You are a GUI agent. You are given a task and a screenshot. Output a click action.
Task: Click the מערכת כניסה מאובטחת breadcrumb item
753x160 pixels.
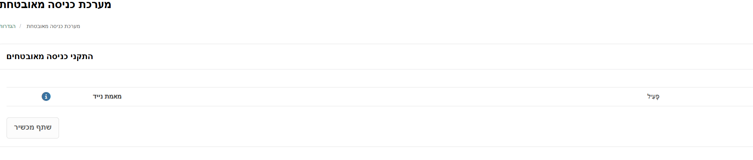(53, 26)
